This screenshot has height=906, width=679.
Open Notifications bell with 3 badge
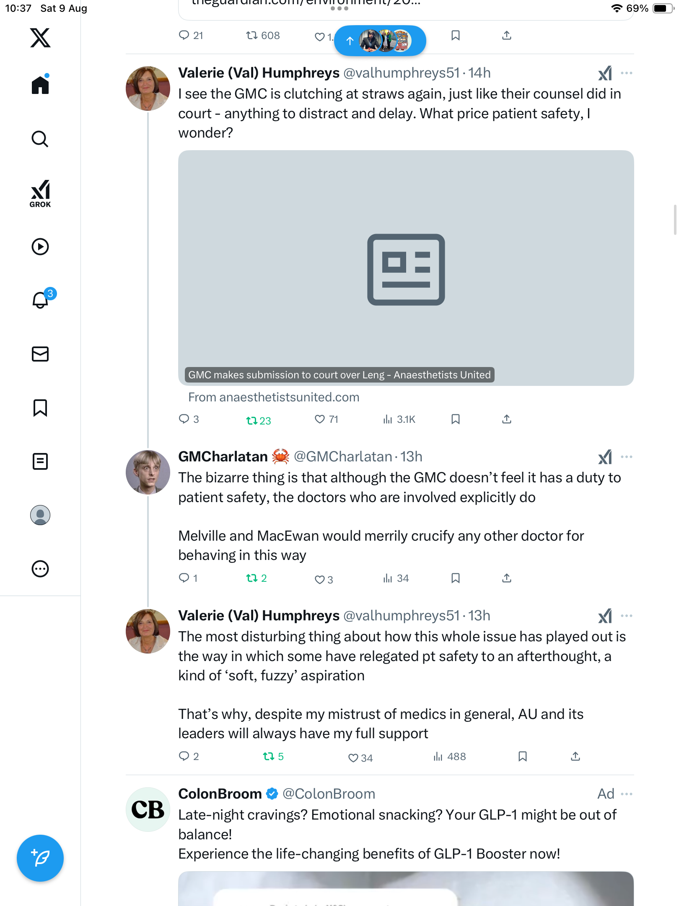point(41,300)
